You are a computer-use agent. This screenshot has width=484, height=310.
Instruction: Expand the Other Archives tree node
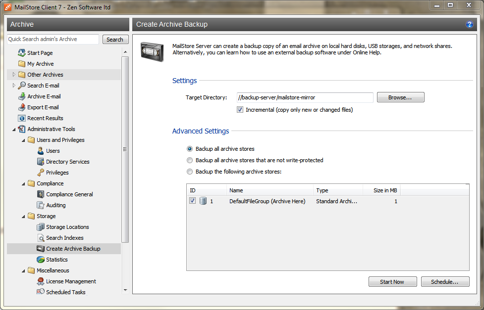(13, 75)
